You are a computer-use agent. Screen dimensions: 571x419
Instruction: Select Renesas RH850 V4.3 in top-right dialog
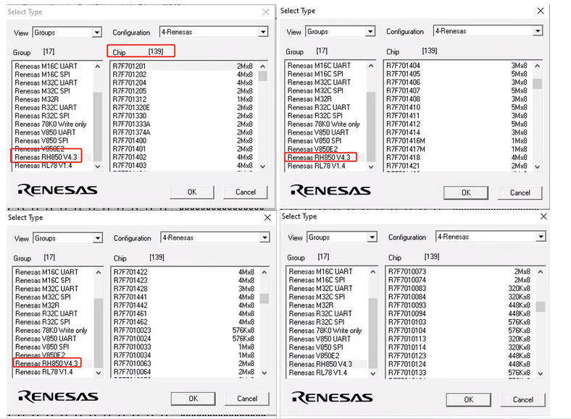click(x=319, y=157)
